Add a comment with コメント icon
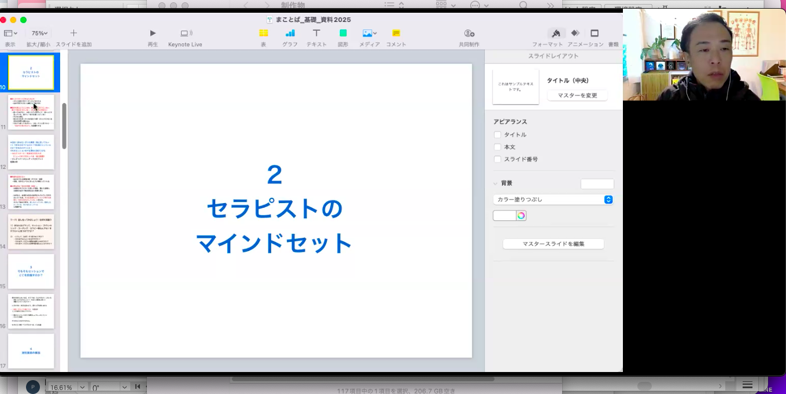This screenshot has height=394, width=786. 396,34
